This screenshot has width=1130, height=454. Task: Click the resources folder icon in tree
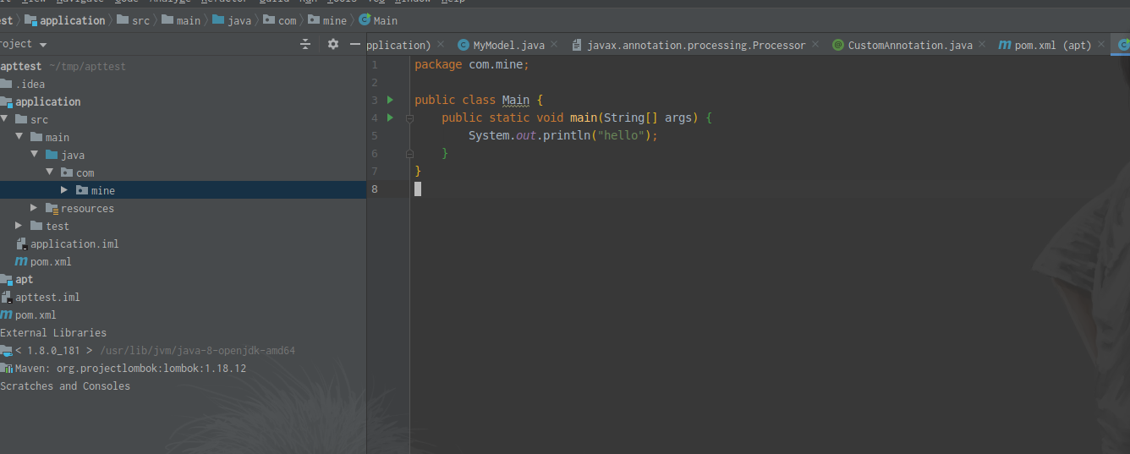click(x=52, y=208)
